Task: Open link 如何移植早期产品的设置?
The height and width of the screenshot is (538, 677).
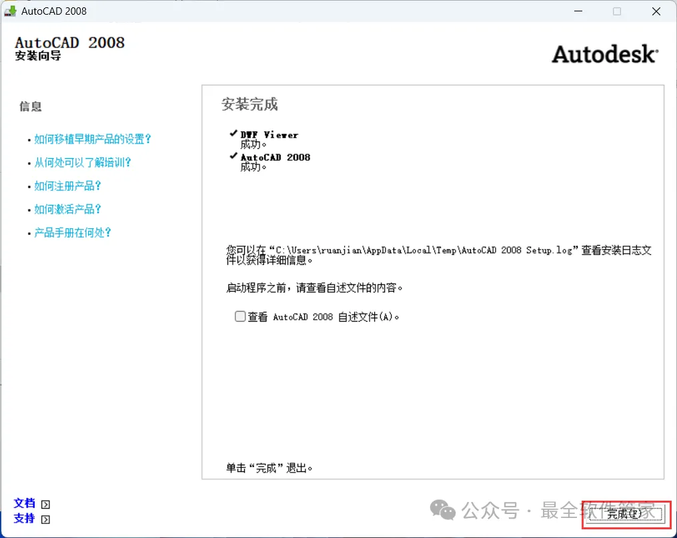Action: click(x=93, y=139)
